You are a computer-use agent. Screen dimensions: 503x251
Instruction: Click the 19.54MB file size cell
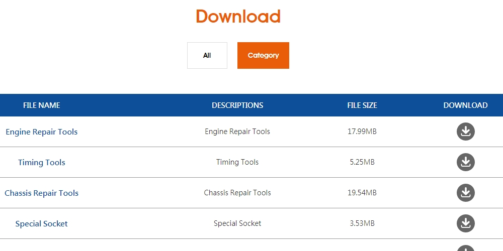(x=362, y=193)
